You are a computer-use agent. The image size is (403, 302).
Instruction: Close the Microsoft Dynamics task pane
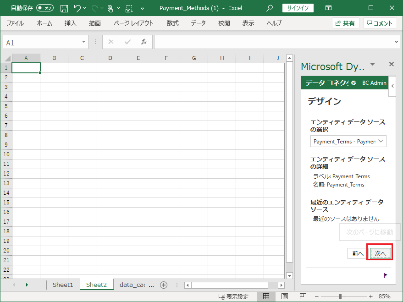tap(392, 64)
